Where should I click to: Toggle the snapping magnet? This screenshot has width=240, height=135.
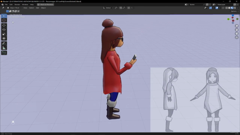click(x=121, y=8)
